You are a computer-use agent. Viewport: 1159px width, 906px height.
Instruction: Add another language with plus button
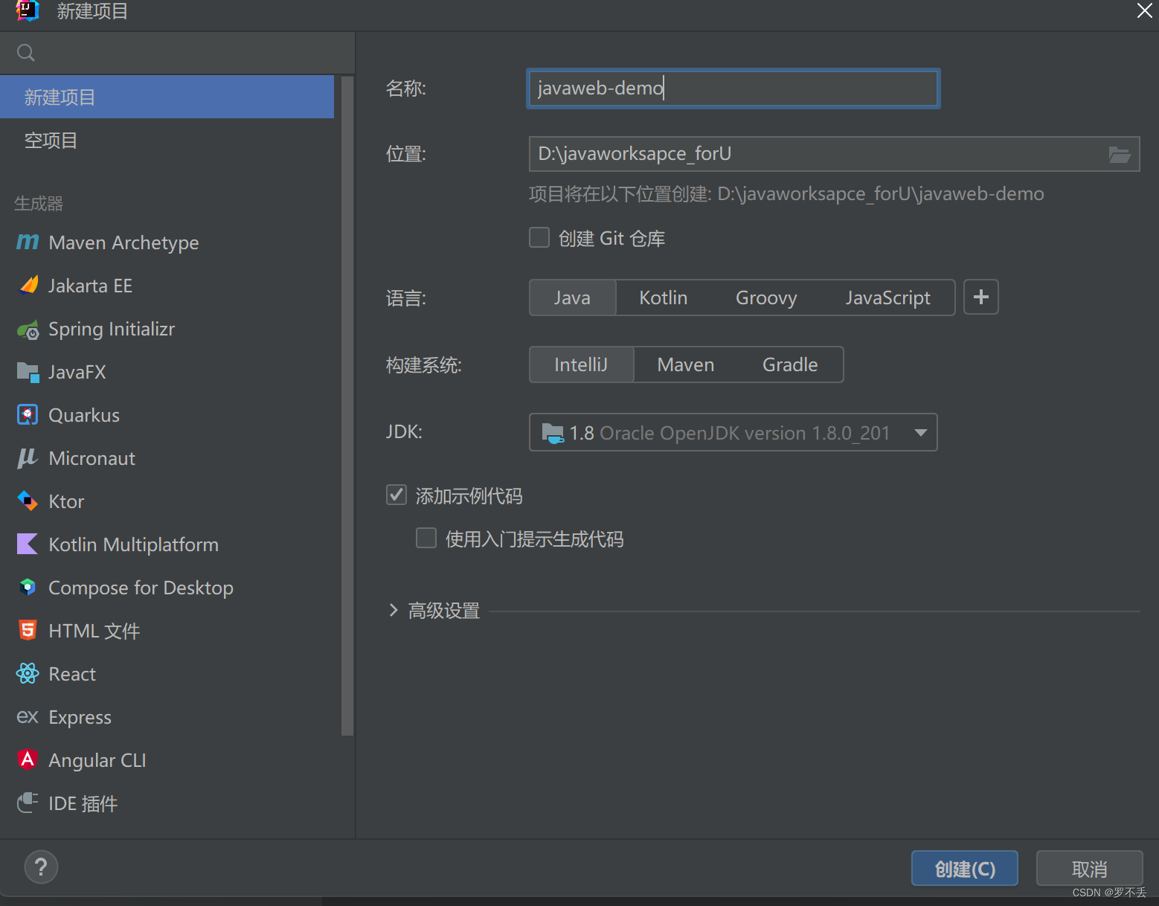click(981, 298)
